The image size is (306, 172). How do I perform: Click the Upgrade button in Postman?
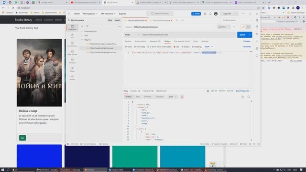point(227,14)
